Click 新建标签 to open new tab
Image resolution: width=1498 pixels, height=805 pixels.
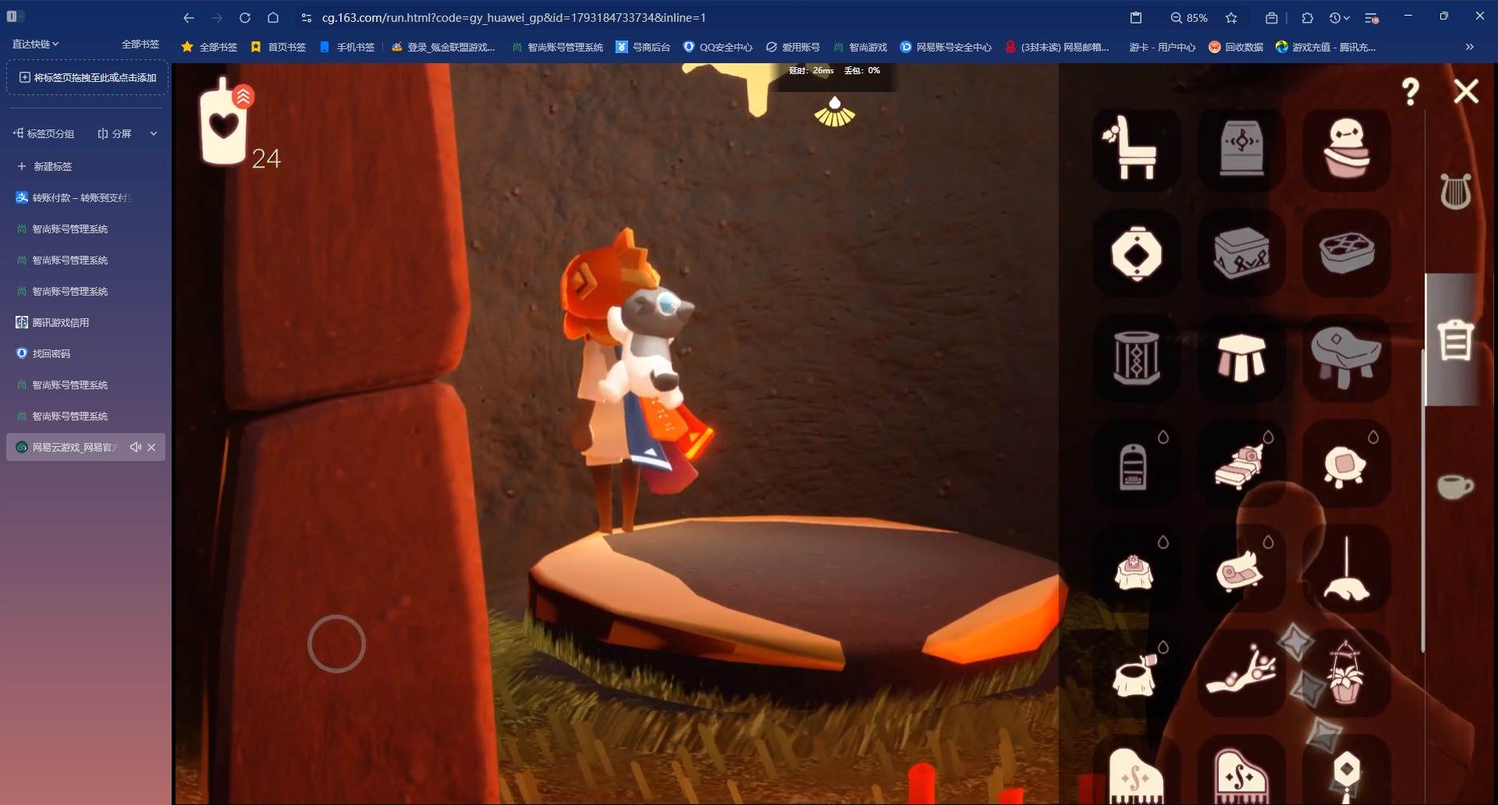(44, 166)
